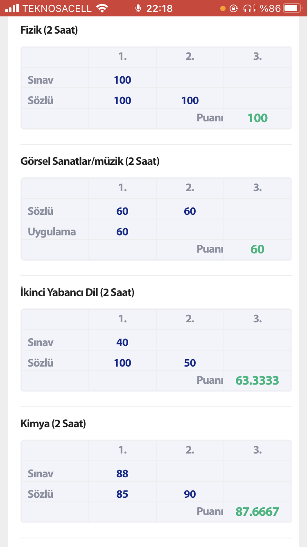
Task: Tap the Kimya second Sözlü grade 90
Action: pos(190,494)
